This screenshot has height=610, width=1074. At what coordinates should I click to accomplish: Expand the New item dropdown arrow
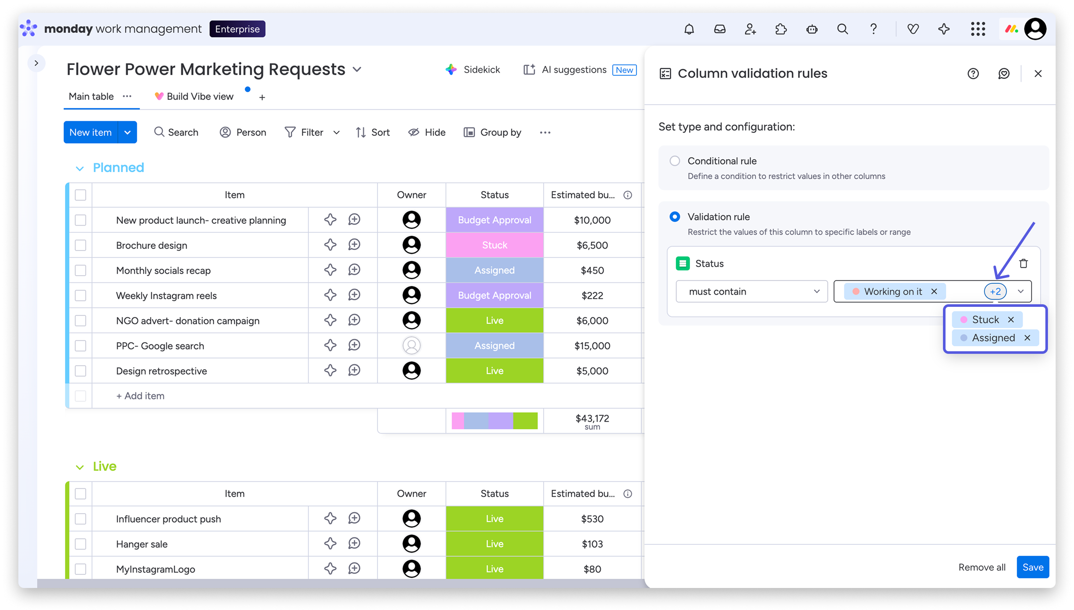pos(127,132)
